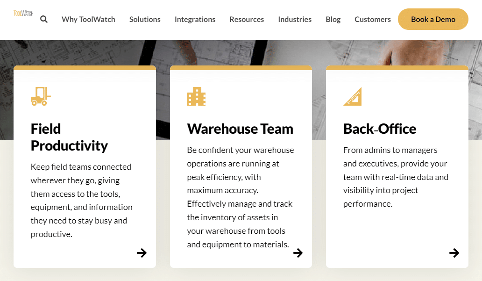
Task: Open the Solutions menu
Action: [145, 19]
